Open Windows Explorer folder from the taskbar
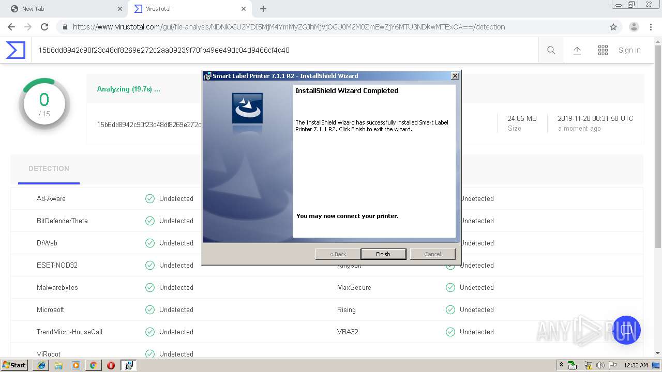662x372 pixels. [58, 365]
